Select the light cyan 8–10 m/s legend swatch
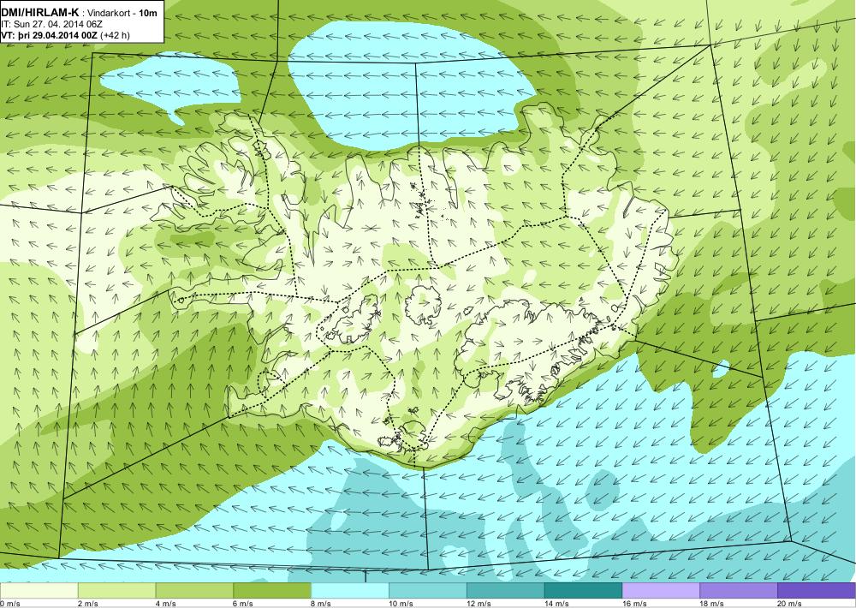The height and width of the screenshot is (608, 856). point(350,591)
